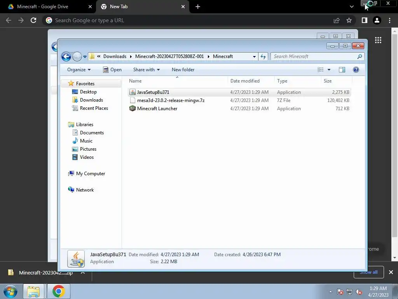Click the Explorer Forward arrow button
The image size is (398, 299).
pyautogui.click(x=77, y=56)
